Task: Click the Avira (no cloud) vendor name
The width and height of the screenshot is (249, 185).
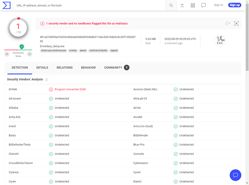Action: pyautogui.click(x=143, y=126)
